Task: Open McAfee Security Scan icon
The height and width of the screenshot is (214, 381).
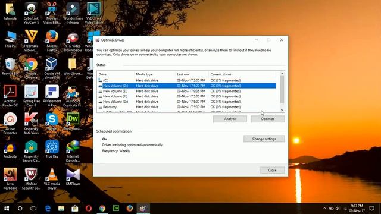Action: [x=31, y=179]
